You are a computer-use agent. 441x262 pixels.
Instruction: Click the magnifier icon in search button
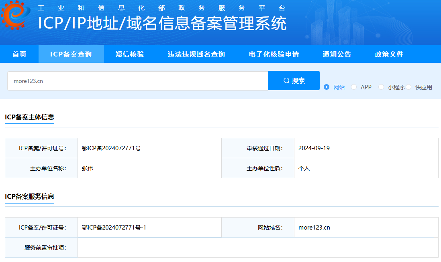click(x=286, y=81)
